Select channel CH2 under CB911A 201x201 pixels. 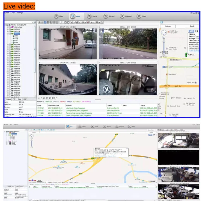pos(17,38)
